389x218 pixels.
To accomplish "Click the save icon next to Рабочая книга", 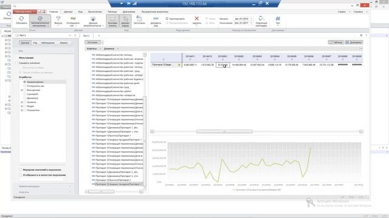I will click(x=40, y=12).
